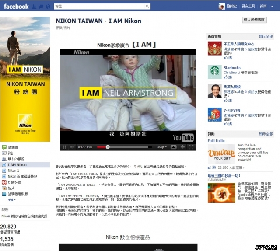The width and height of the screenshot is (280, 251).
Task: Click the red emblem page thumbnail
Action: coord(215,49)
